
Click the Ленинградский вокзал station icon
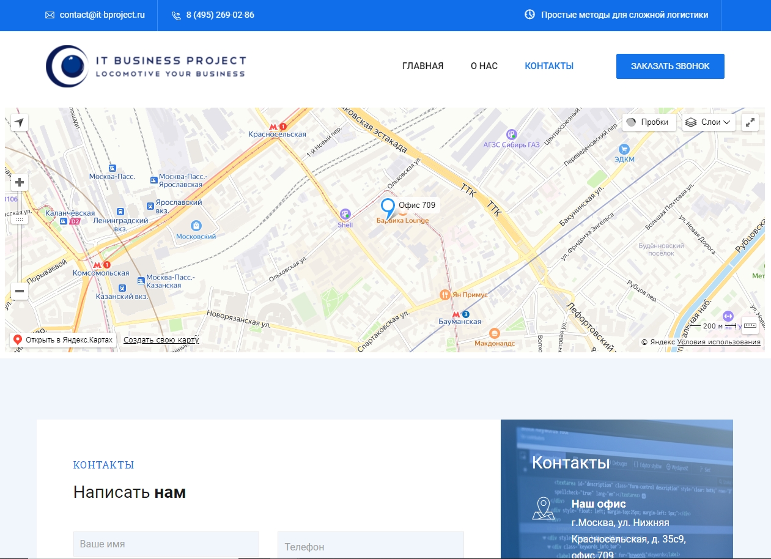[x=120, y=211]
